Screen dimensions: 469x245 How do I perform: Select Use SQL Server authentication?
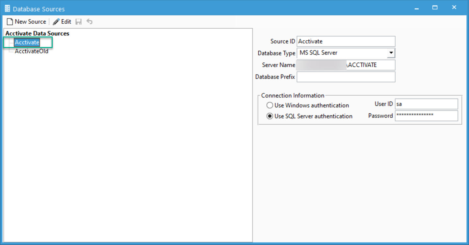pos(270,116)
